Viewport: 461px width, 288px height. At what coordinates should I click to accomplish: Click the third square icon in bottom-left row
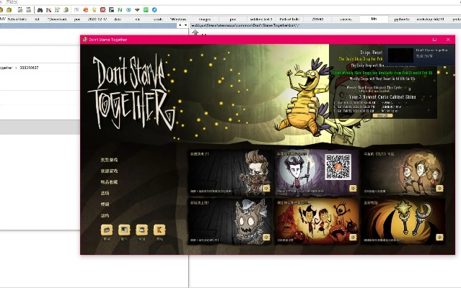141,230
